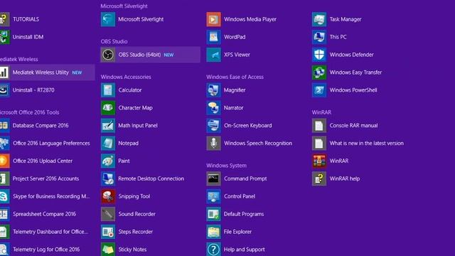Open Project Server 2016 Accounts entry

40,178
